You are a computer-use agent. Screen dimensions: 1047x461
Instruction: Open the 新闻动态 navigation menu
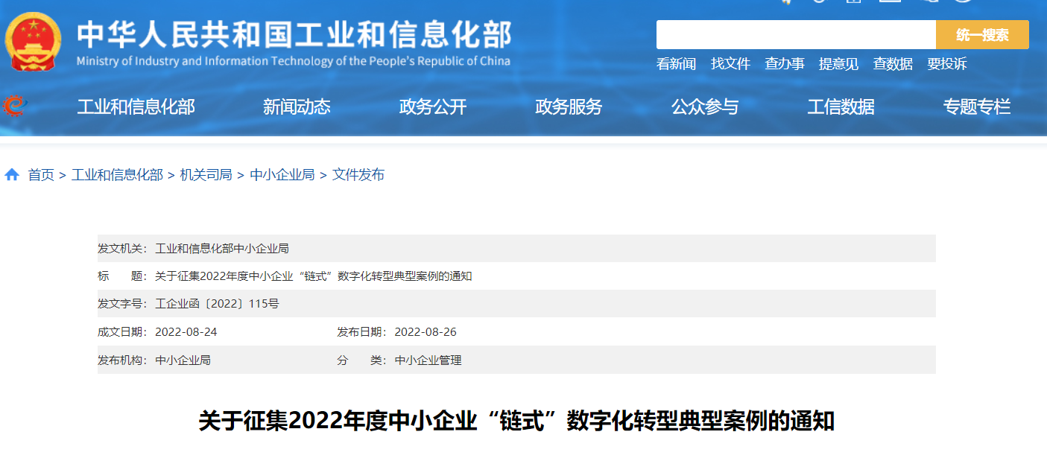[297, 107]
